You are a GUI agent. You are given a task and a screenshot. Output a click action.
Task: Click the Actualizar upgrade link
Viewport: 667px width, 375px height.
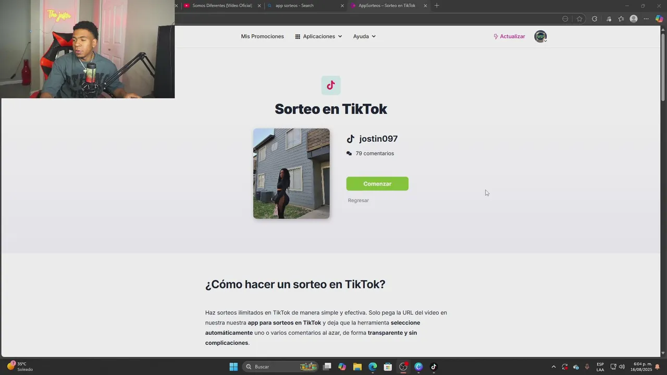point(509,36)
